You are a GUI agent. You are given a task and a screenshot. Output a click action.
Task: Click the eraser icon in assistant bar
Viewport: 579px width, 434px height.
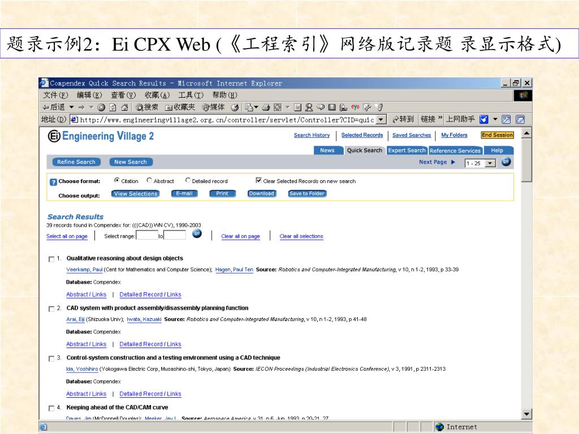click(520, 119)
